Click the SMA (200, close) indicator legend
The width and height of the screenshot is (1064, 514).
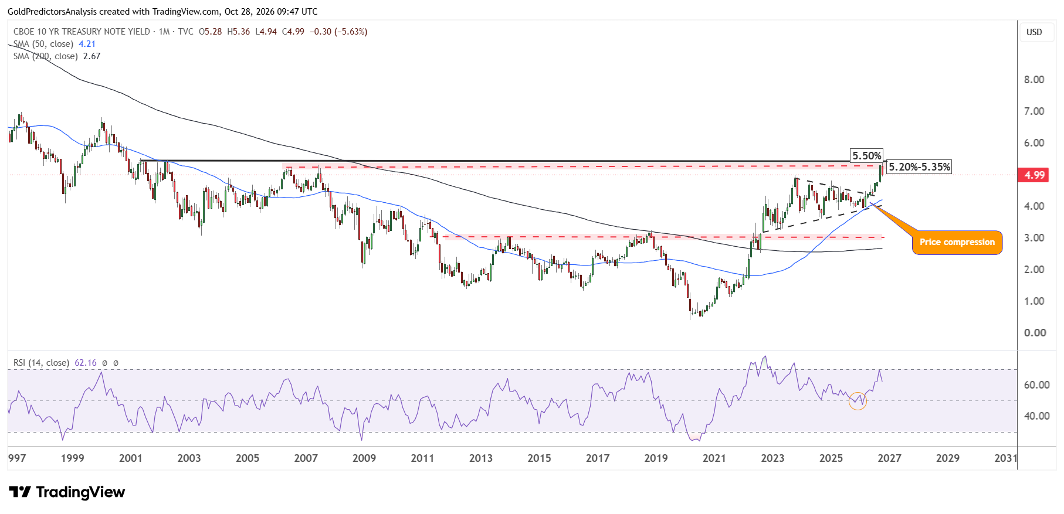tap(46, 56)
